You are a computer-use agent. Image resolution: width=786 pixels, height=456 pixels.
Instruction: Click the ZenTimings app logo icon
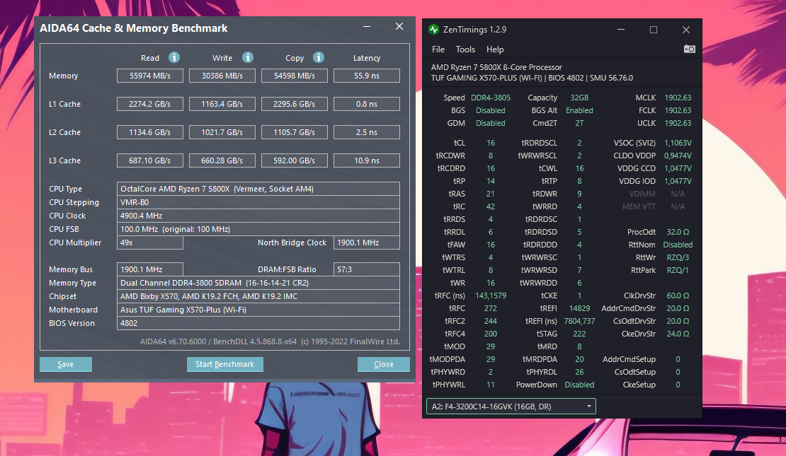tap(433, 30)
